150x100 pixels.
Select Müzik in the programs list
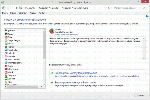point(24,72)
